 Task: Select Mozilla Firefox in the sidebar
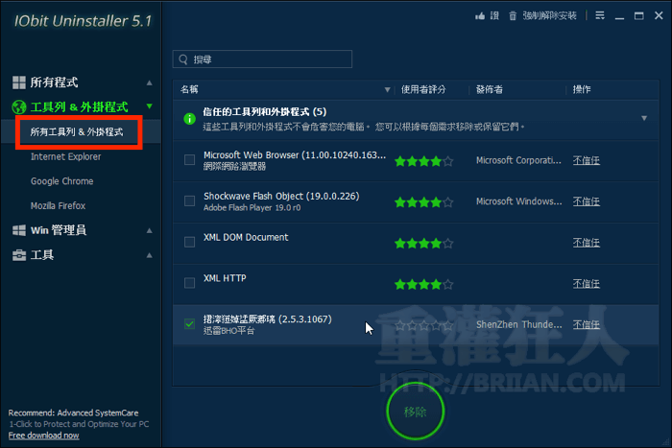coord(58,206)
